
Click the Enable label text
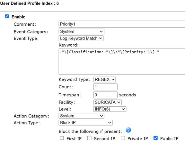tap(18, 17)
